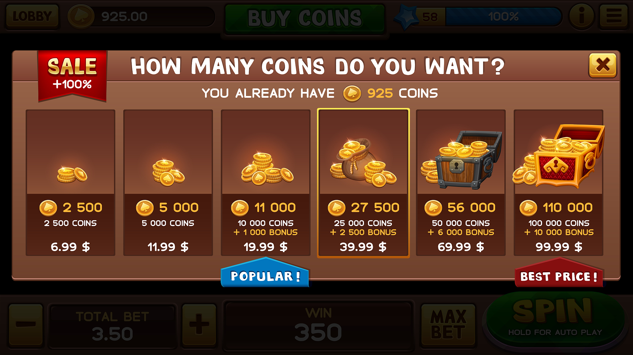
Task: Click the Sale +100% red banner
Action: [72, 75]
